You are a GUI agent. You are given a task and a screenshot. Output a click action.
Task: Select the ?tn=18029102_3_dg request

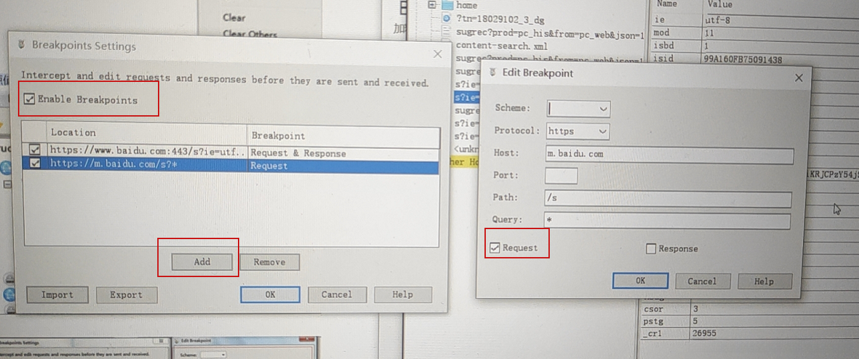point(501,19)
